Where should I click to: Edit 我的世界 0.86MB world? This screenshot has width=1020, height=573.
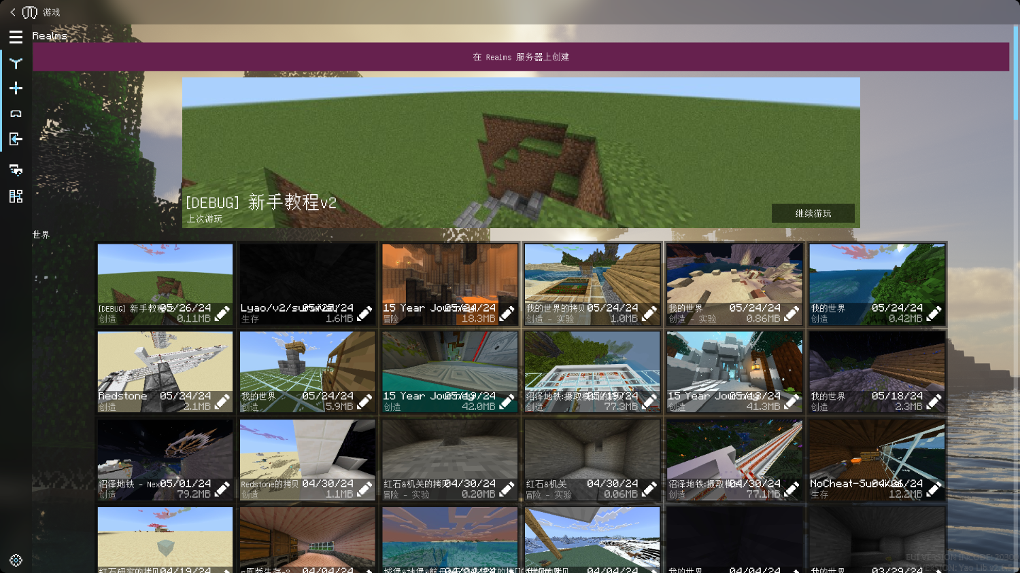(x=792, y=314)
